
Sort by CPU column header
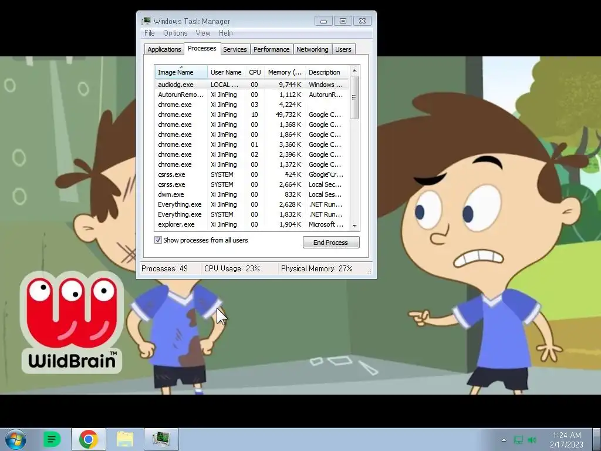[255, 72]
